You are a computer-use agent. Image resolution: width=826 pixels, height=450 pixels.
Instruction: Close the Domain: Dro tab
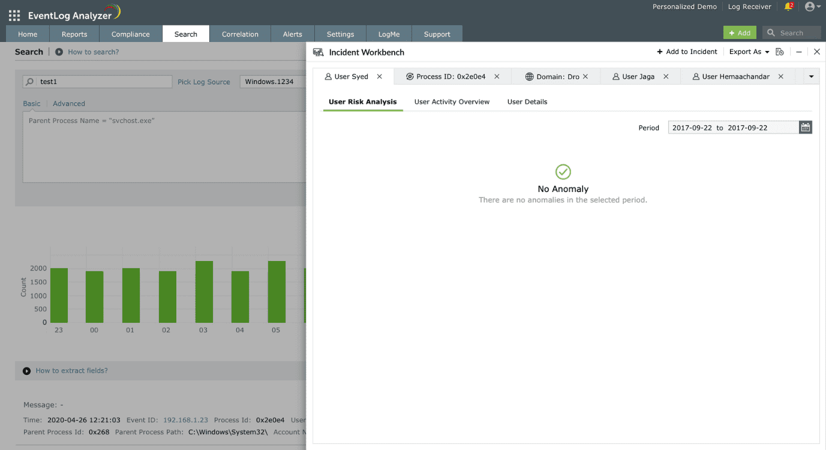point(585,77)
